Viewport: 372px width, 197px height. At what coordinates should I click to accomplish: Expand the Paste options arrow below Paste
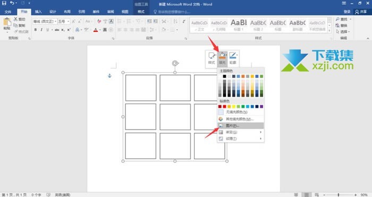(x=7, y=32)
